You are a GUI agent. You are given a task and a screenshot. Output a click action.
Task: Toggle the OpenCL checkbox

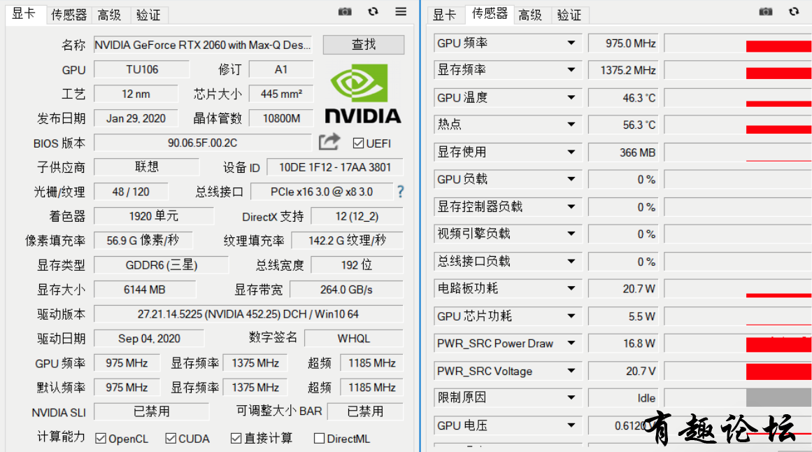101,439
